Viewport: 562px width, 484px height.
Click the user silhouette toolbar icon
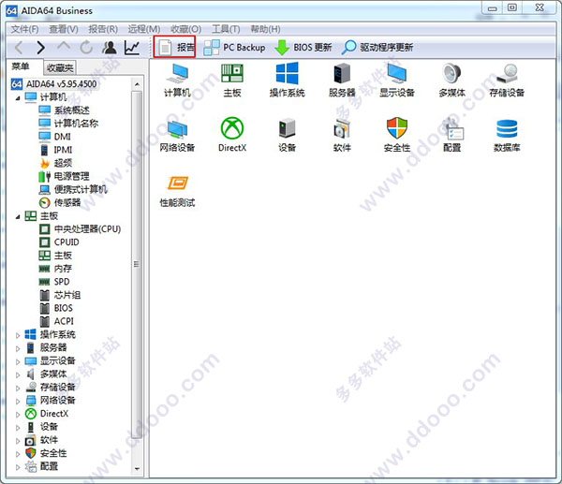[109, 48]
